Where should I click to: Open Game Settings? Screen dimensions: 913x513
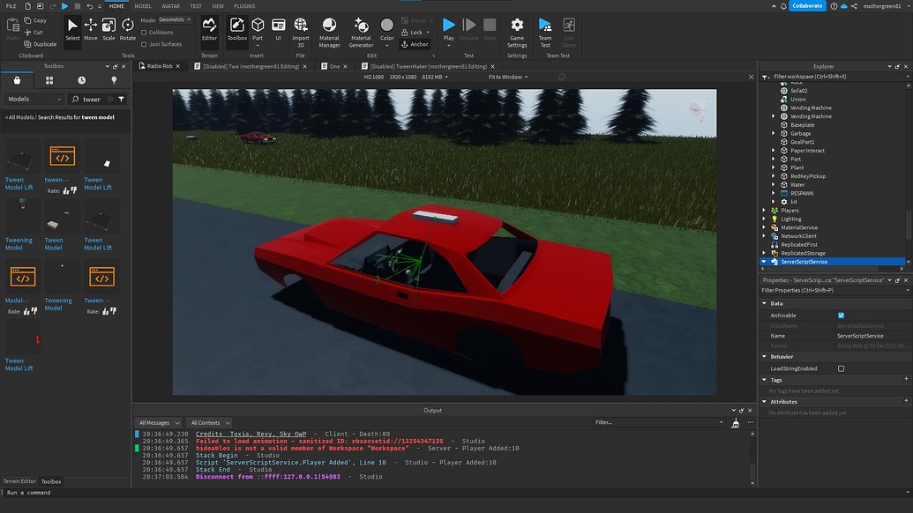click(516, 33)
